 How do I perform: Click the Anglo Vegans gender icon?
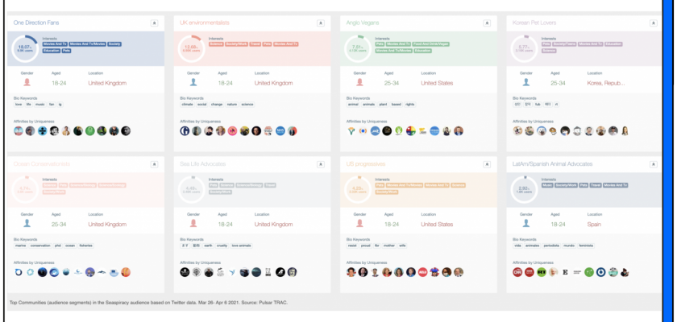pos(359,82)
